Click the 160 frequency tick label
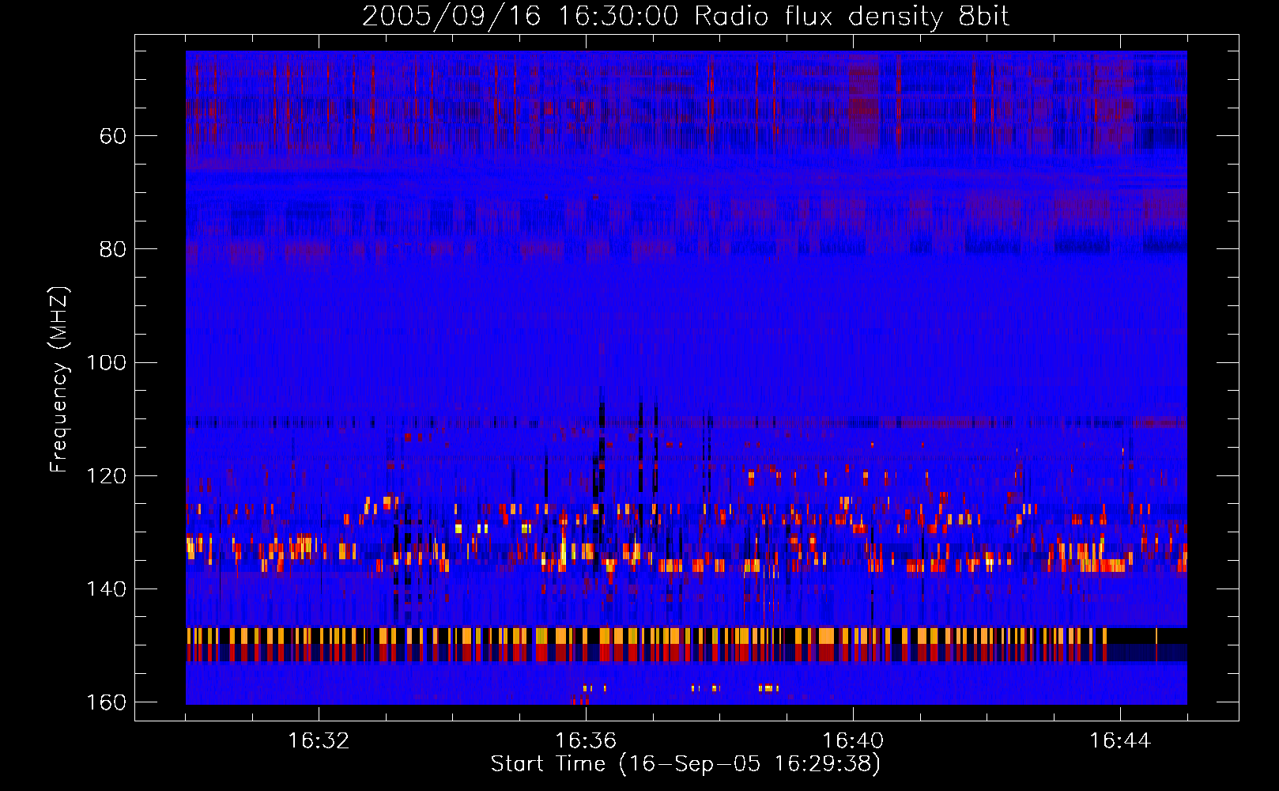This screenshot has height=791, width=1279. click(x=106, y=702)
